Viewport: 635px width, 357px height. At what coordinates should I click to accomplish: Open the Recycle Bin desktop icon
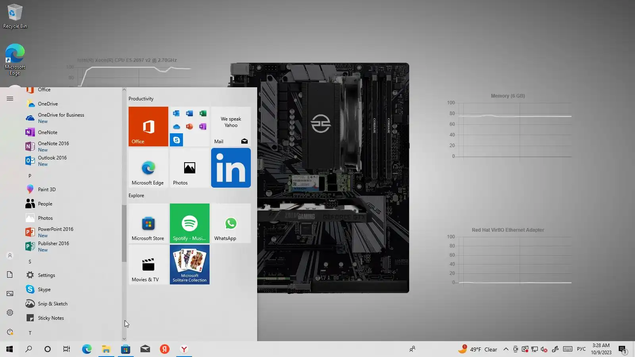click(15, 16)
